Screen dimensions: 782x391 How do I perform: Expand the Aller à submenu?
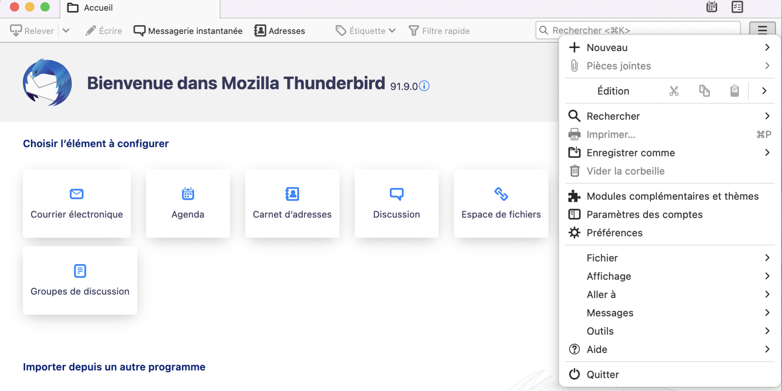[669, 295]
